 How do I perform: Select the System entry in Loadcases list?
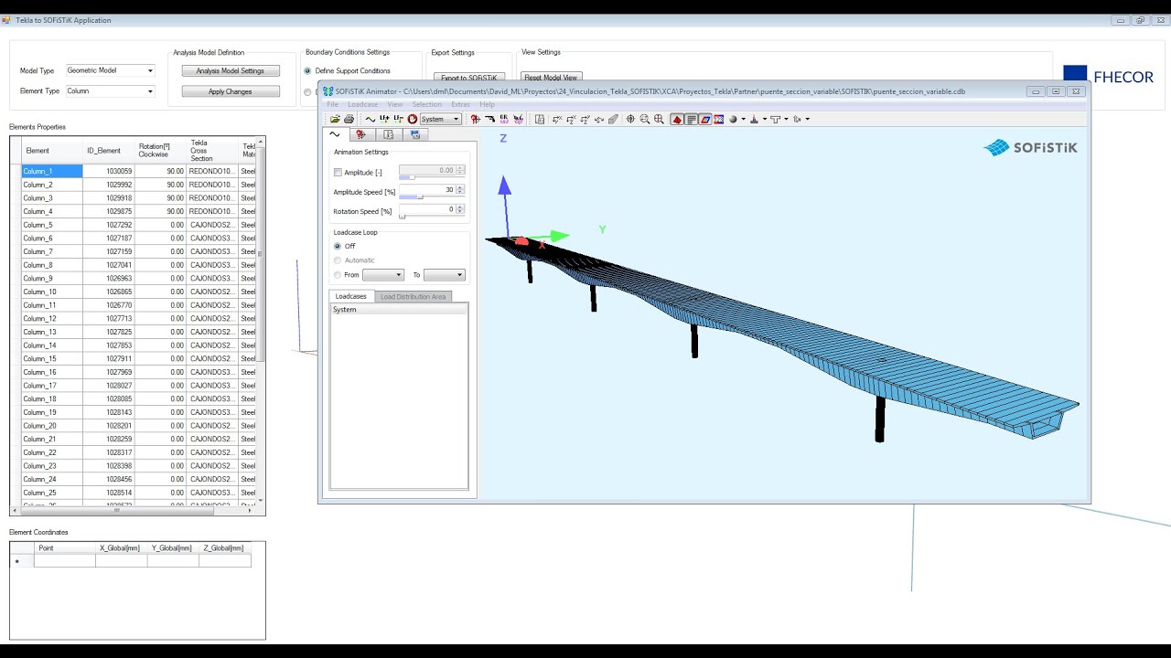[x=398, y=309]
